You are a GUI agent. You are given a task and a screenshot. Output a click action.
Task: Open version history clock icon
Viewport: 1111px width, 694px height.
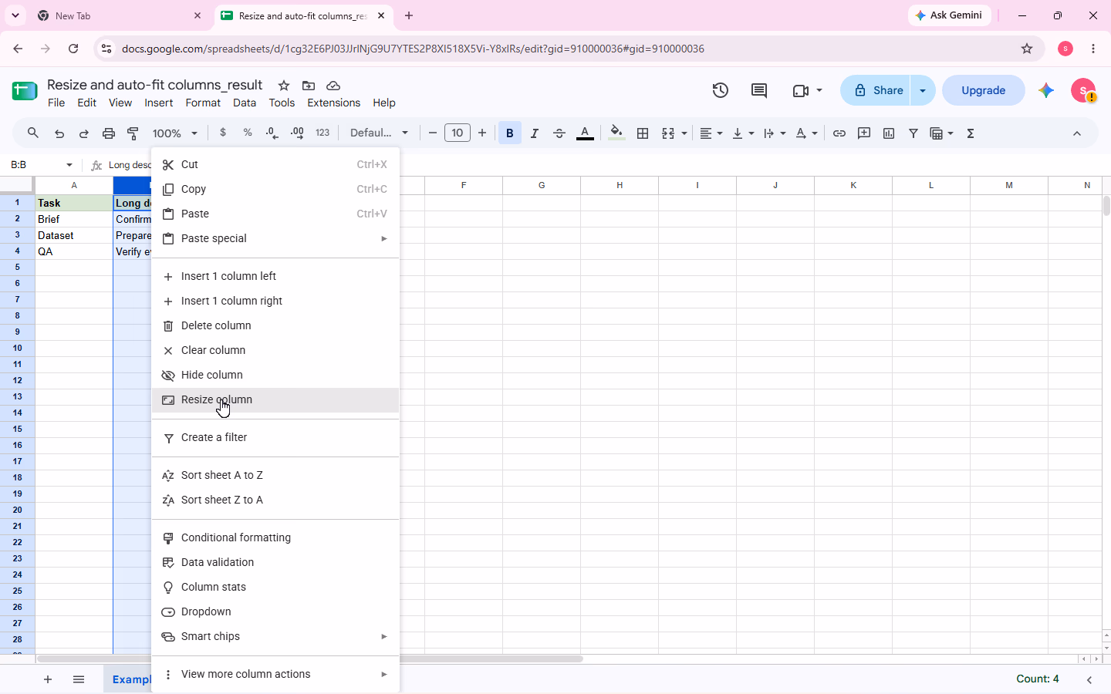tap(721, 90)
